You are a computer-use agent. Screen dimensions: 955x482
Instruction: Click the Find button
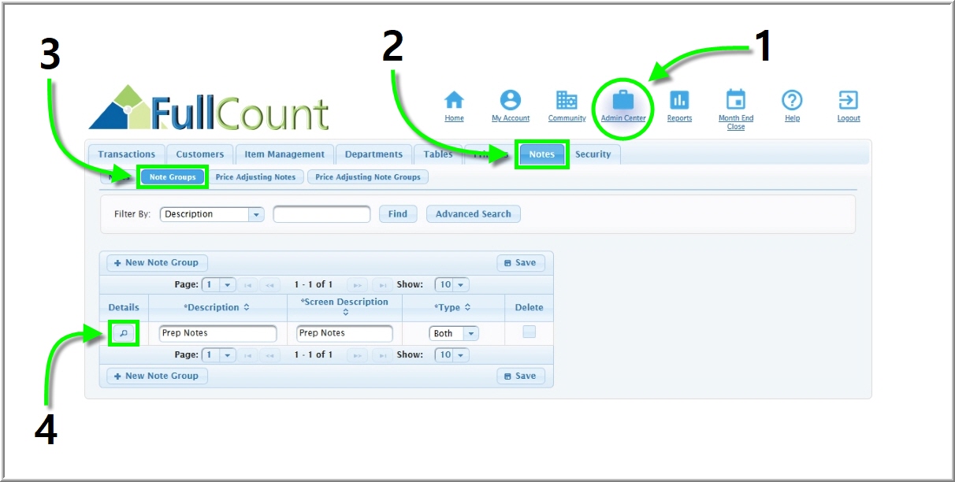pos(398,214)
